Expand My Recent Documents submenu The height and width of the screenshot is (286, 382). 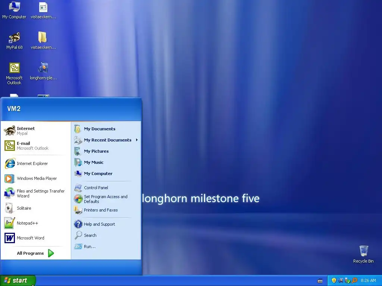(106, 140)
